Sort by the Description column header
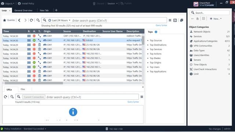235x132 pixels. point(134,31)
